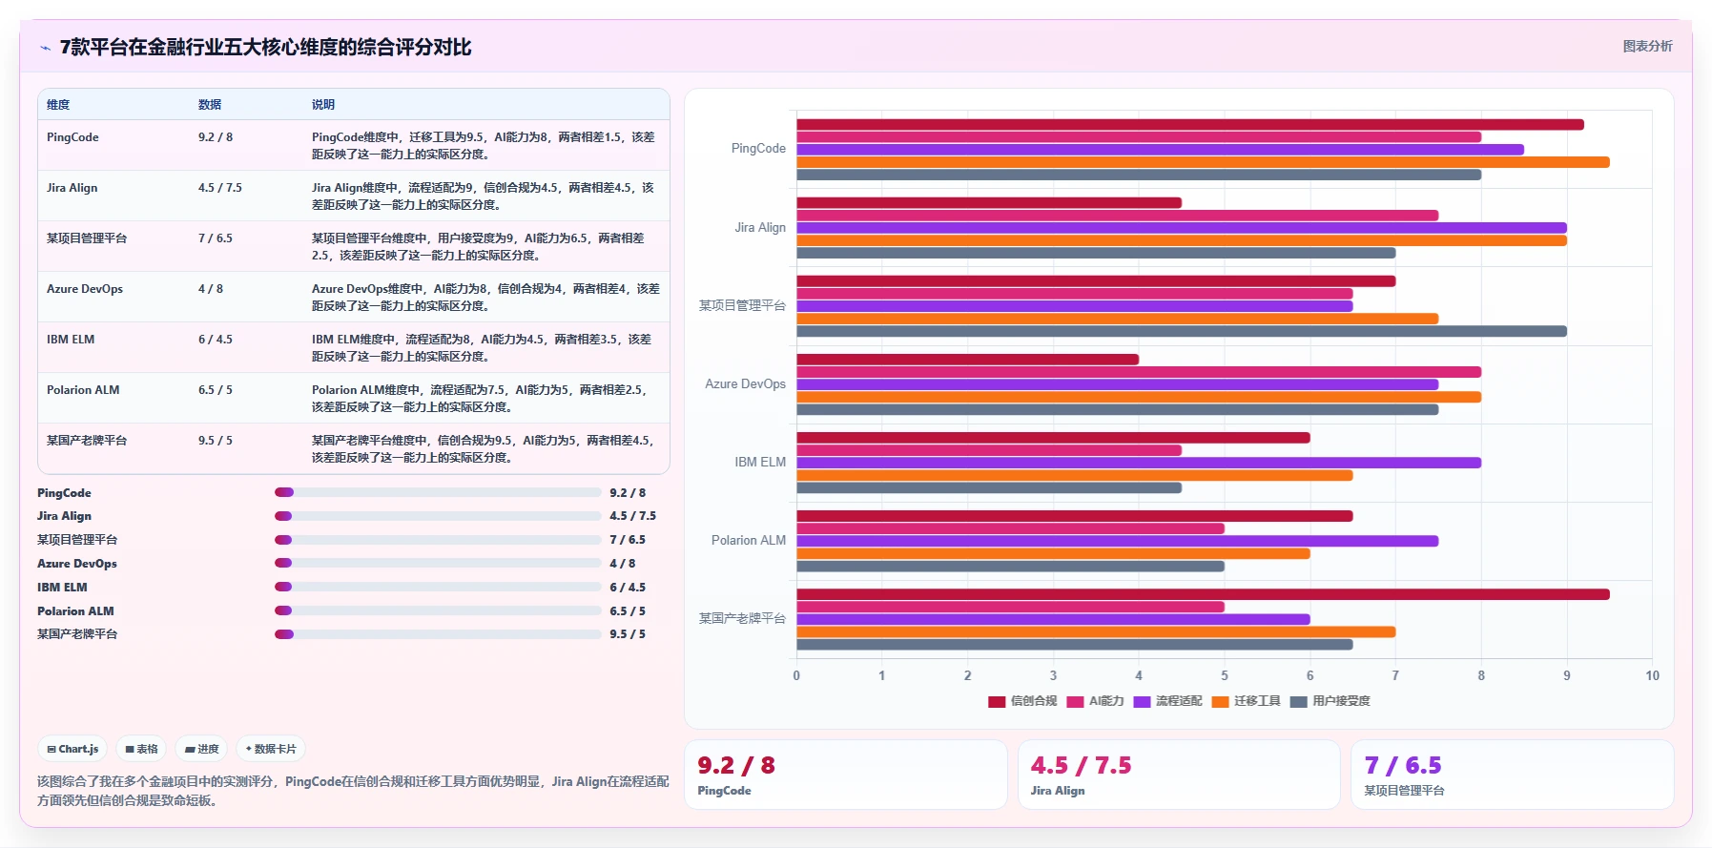Select the table cell '4 / 8'
This screenshot has height=848, width=1712.
(211, 289)
